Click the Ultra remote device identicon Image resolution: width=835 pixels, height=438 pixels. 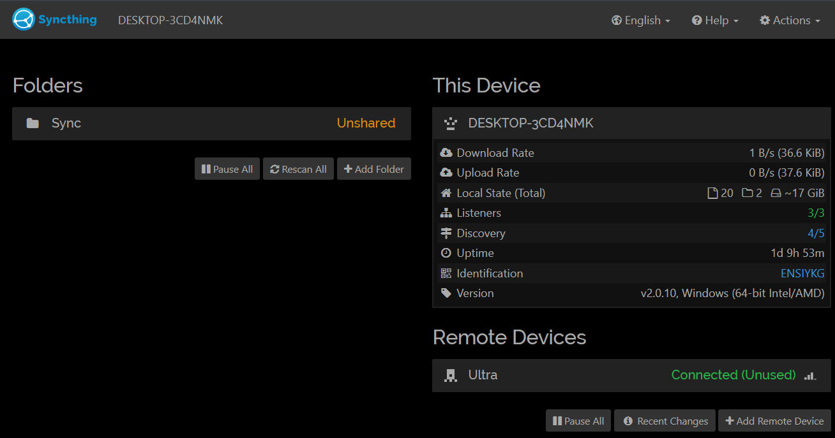click(x=451, y=376)
